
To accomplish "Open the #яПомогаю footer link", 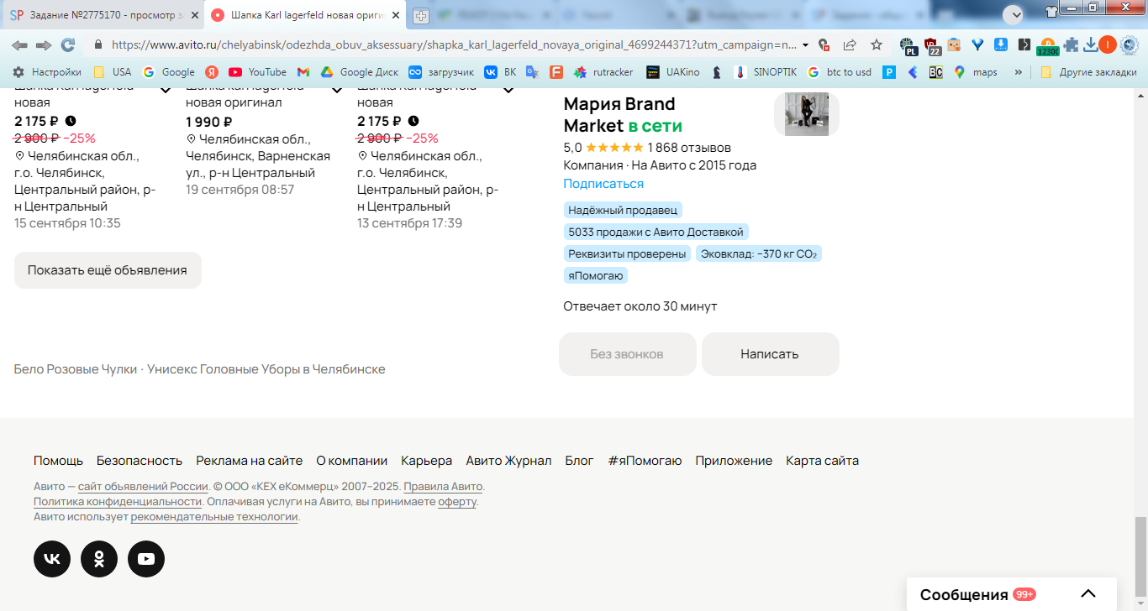I will click(x=645, y=461).
